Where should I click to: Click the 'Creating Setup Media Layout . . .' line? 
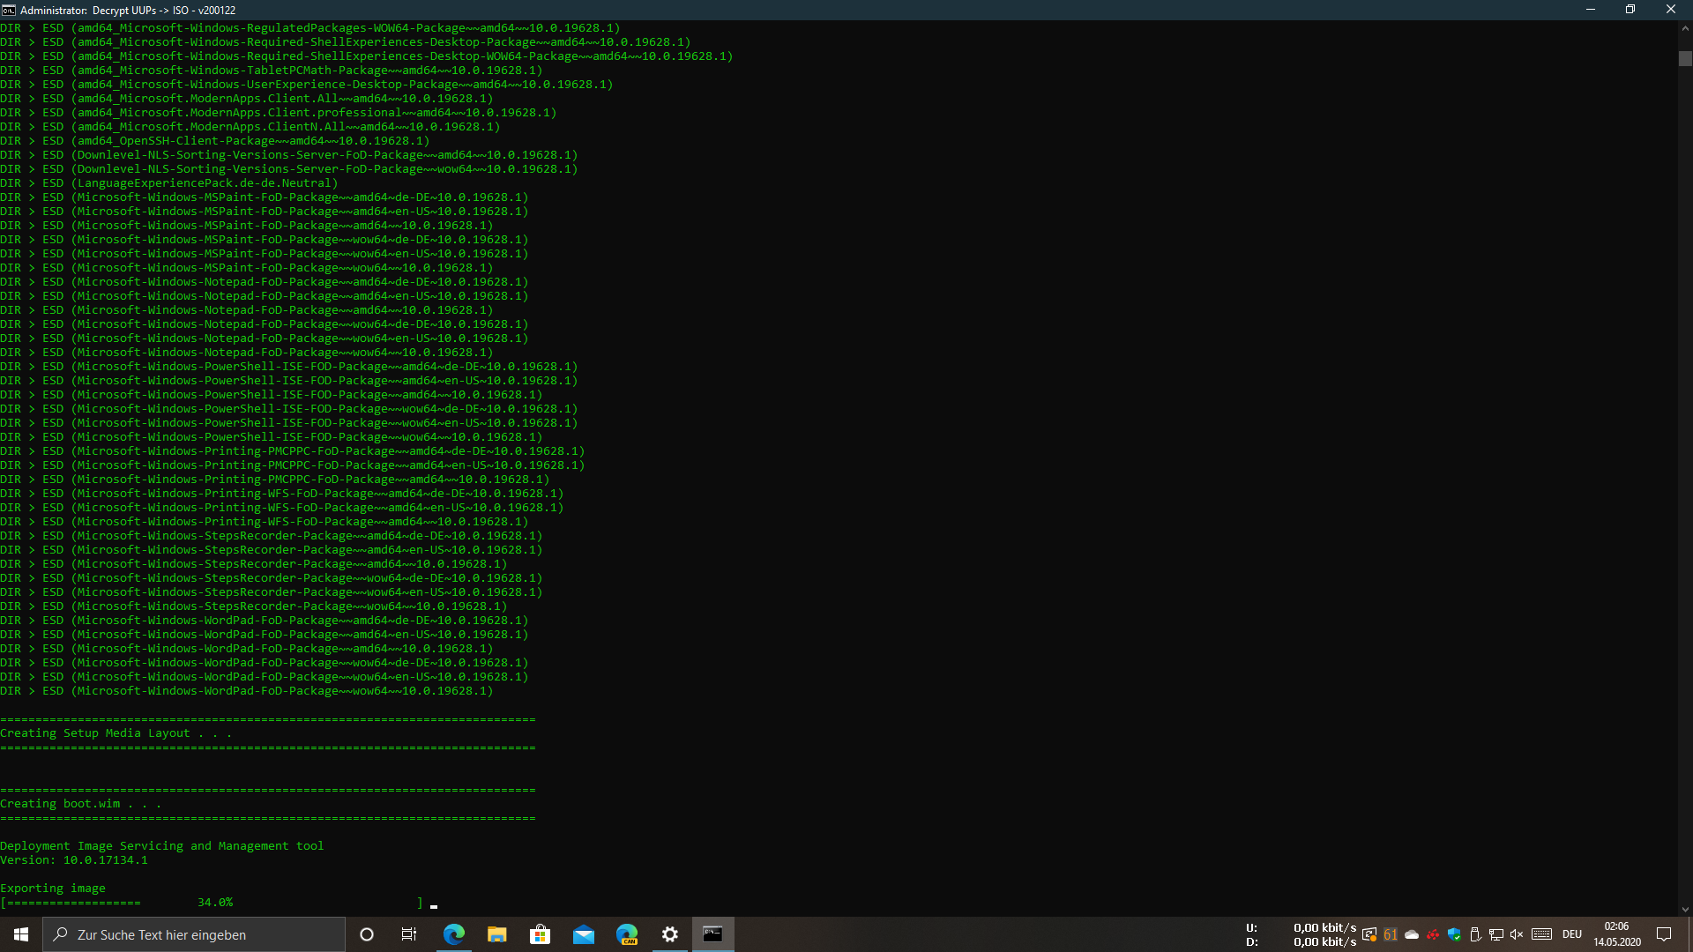coord(116,733)
